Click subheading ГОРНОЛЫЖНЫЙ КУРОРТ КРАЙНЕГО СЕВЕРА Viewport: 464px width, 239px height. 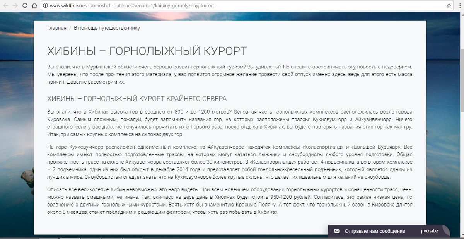[155, 99]
